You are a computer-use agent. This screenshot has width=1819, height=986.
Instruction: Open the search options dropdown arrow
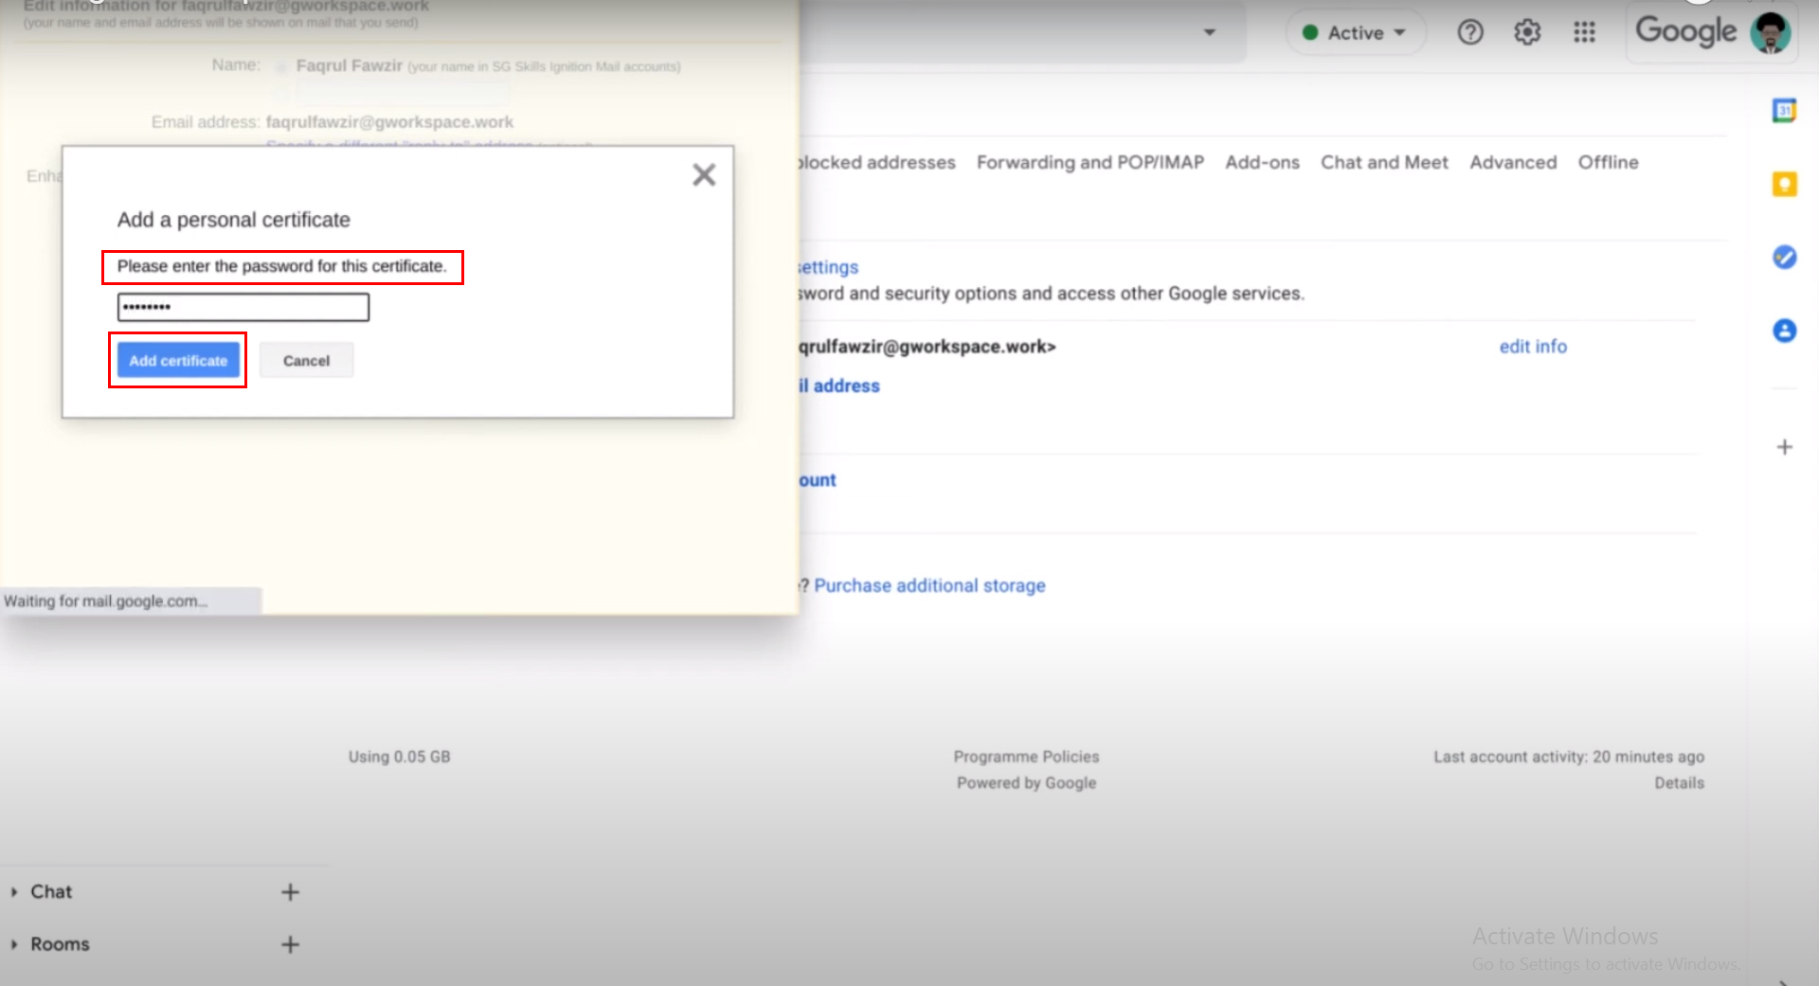pyautogui.click(x=1210, y=31)
